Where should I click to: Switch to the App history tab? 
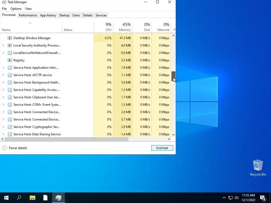click(x=48, y=15)
